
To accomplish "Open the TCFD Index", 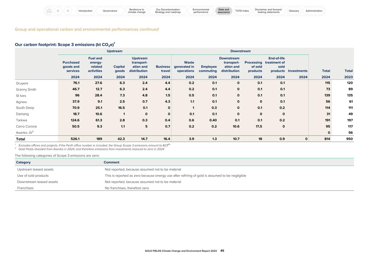I will pyautogui.click(x=242, y=11).
